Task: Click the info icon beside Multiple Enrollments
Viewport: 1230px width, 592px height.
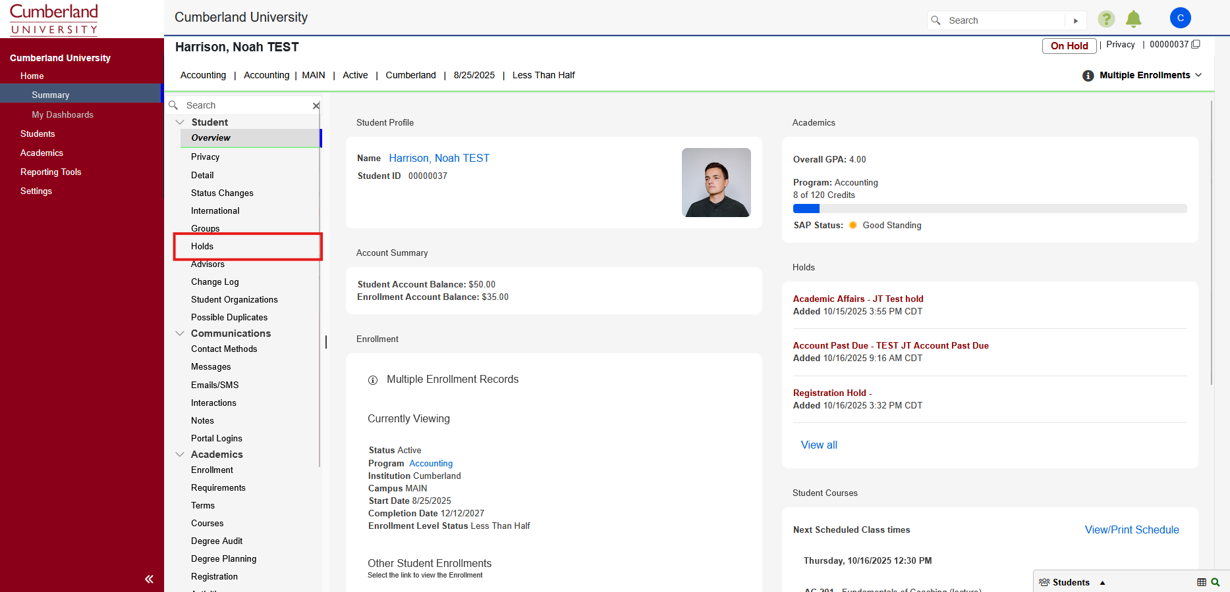Action: click(x=1088, y=76)
